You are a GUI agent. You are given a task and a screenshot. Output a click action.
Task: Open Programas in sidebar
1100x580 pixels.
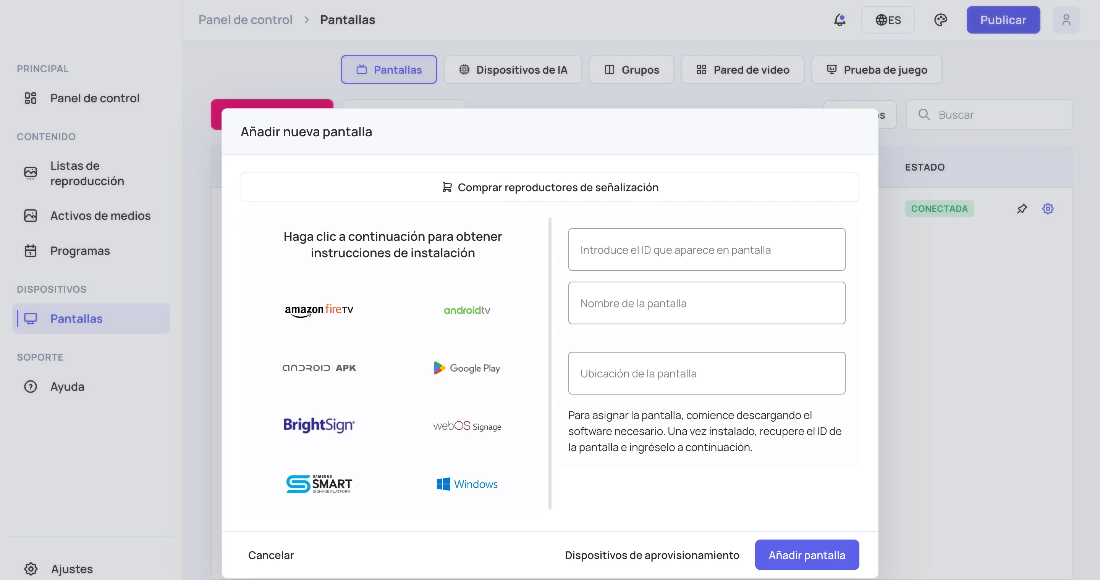coord(91,251)
